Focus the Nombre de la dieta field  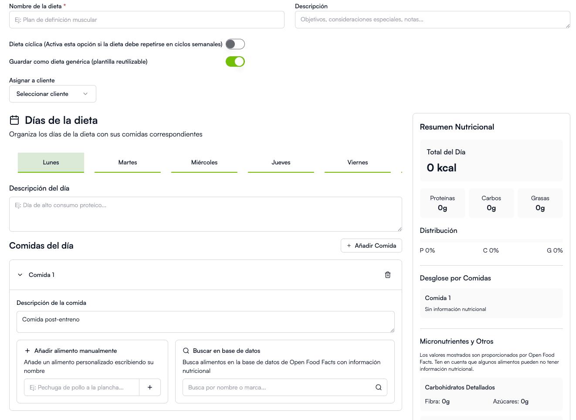point(146,20)
